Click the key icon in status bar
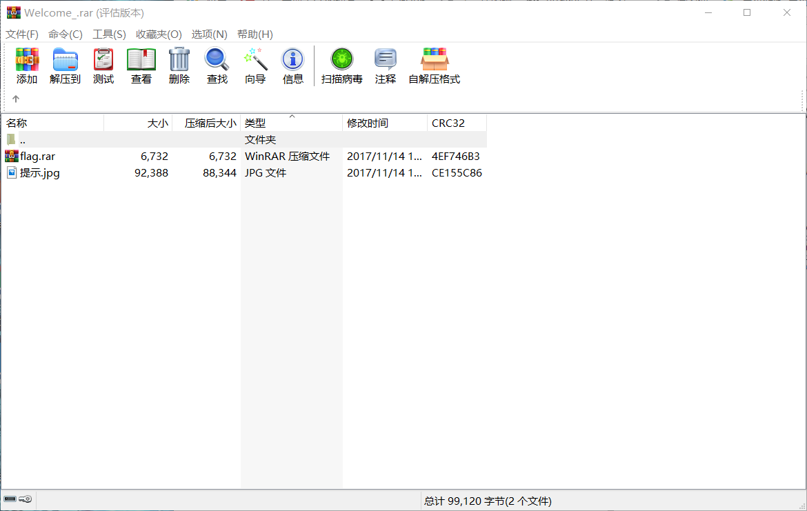807x511 pixels. tap(26, 499)
